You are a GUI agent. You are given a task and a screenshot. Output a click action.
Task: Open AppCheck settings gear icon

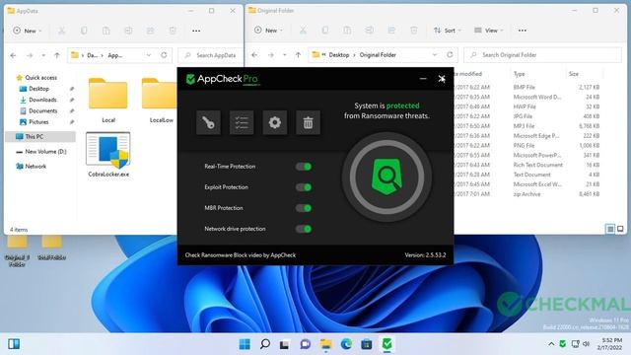[x=275, y=122]
